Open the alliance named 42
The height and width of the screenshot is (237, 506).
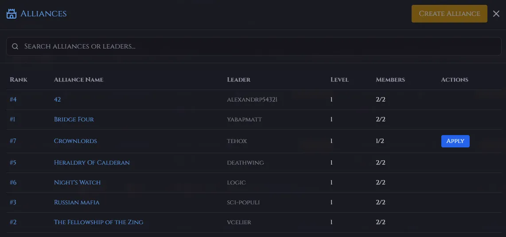(58, 99)
